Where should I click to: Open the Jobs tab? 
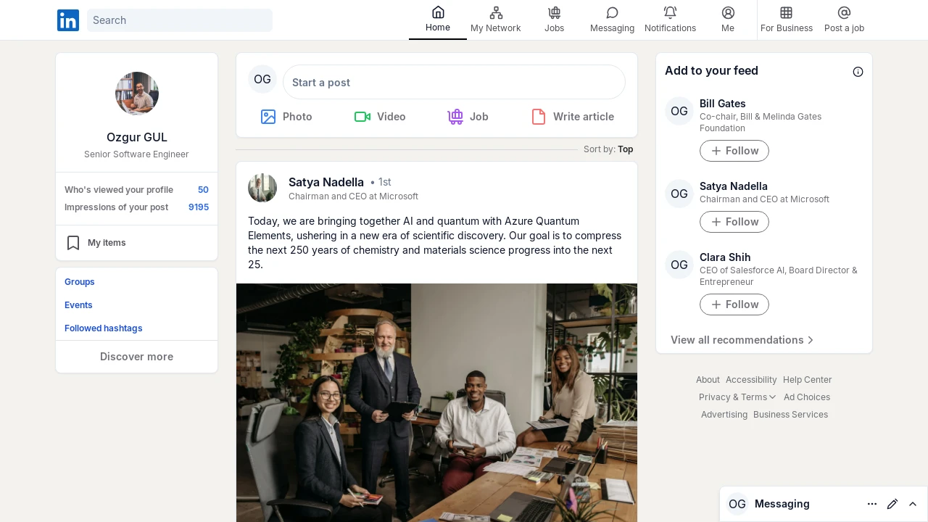[x=554, y=20]
